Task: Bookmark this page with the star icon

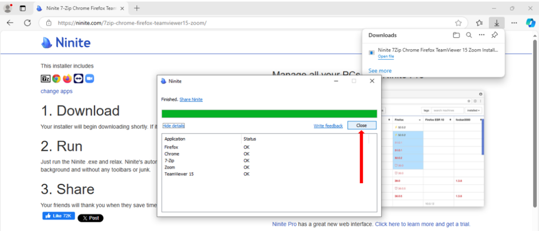Action: click(x=458, y=23)
